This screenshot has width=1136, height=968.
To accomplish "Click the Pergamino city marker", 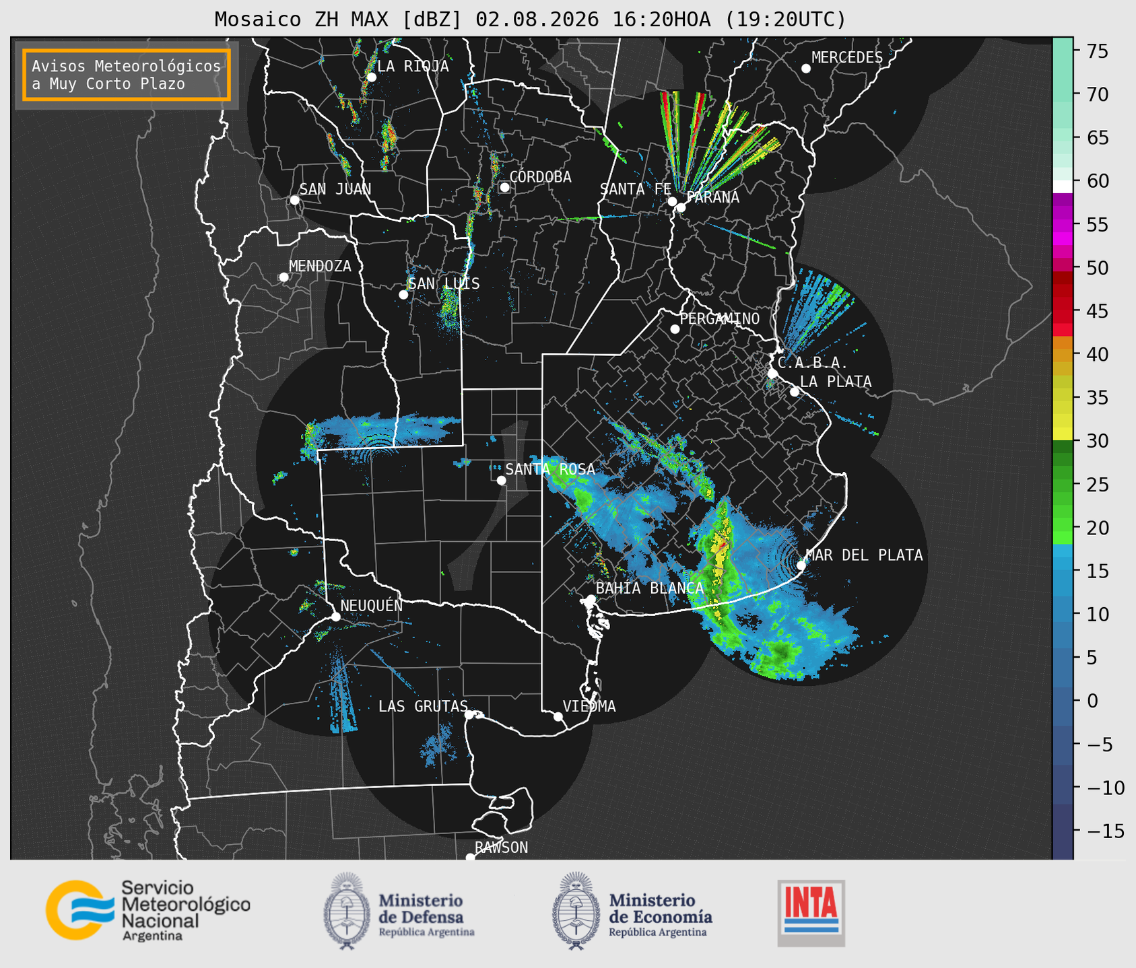I will coord(675,329).
